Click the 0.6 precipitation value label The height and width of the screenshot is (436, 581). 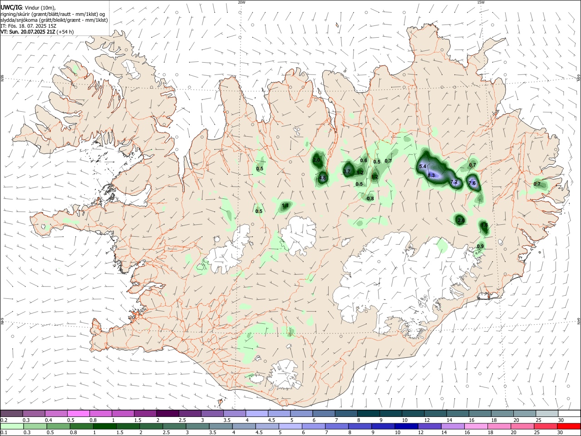pyautogui.click(x=364, y=160)
